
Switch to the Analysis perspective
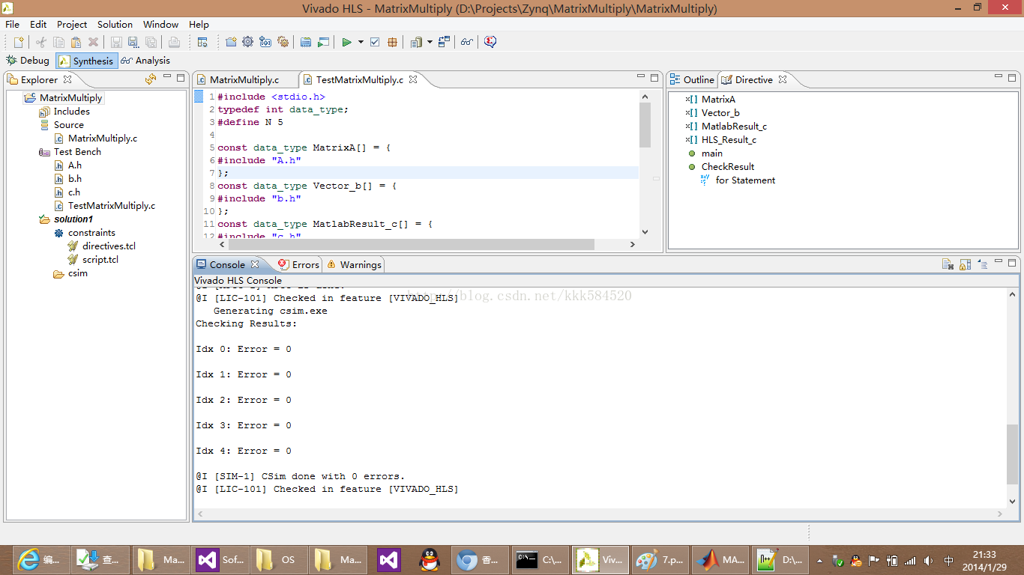(145, 61)
